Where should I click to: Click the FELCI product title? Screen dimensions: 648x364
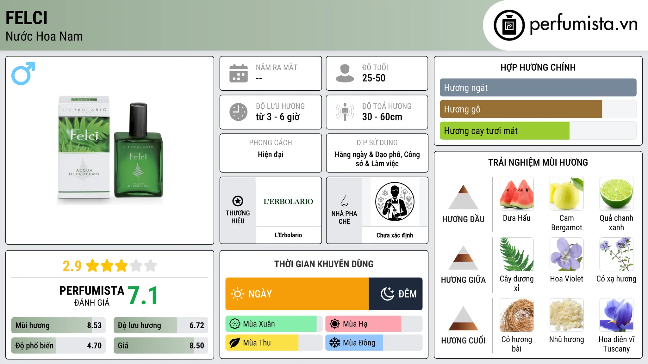pyautogui.click(x=27, y=18)
